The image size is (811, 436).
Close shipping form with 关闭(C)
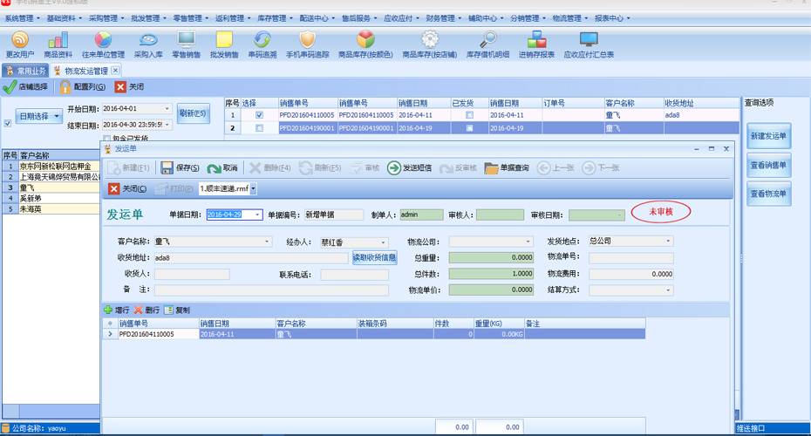point(127,188)
